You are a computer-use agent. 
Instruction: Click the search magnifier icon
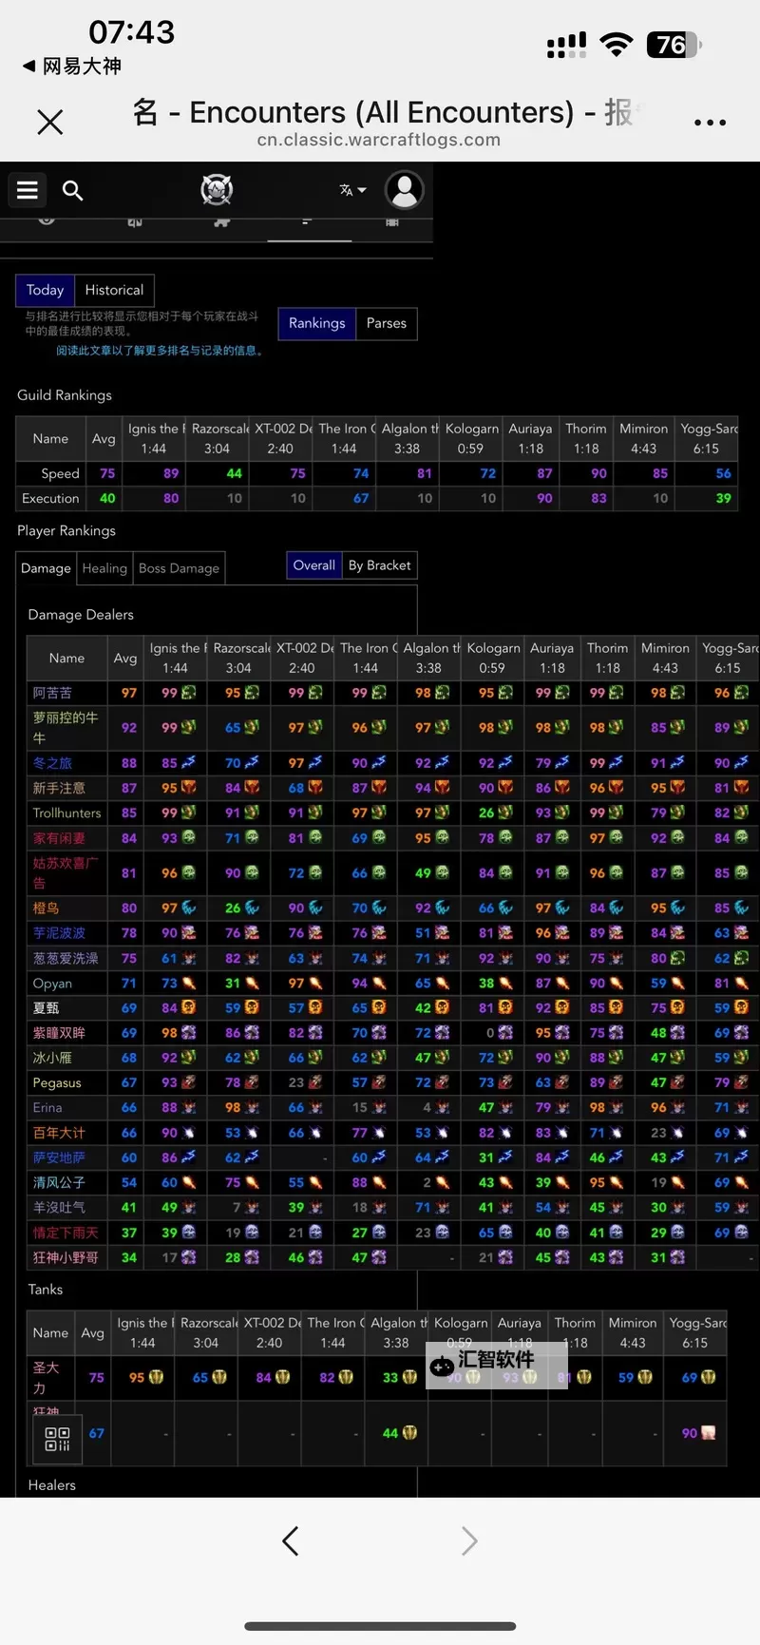tap(73, 190)
